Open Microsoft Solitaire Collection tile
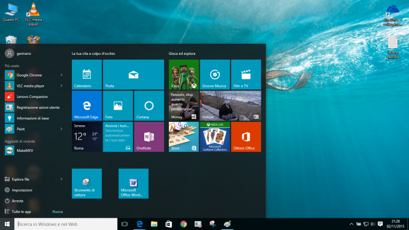The width and height of the screenshot is (409, 230). click(x=215, y=137)
